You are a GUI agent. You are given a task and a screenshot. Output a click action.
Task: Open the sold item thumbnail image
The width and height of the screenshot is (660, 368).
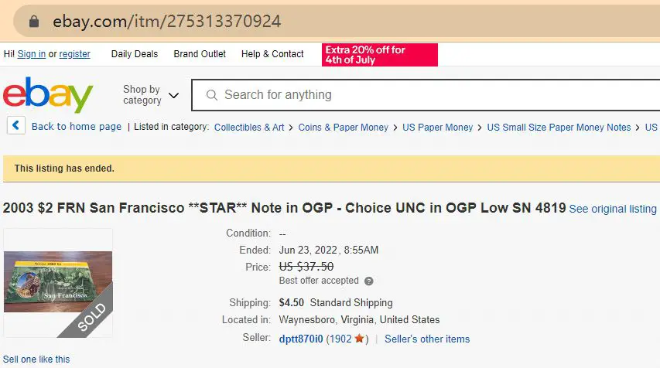point(58,283)
